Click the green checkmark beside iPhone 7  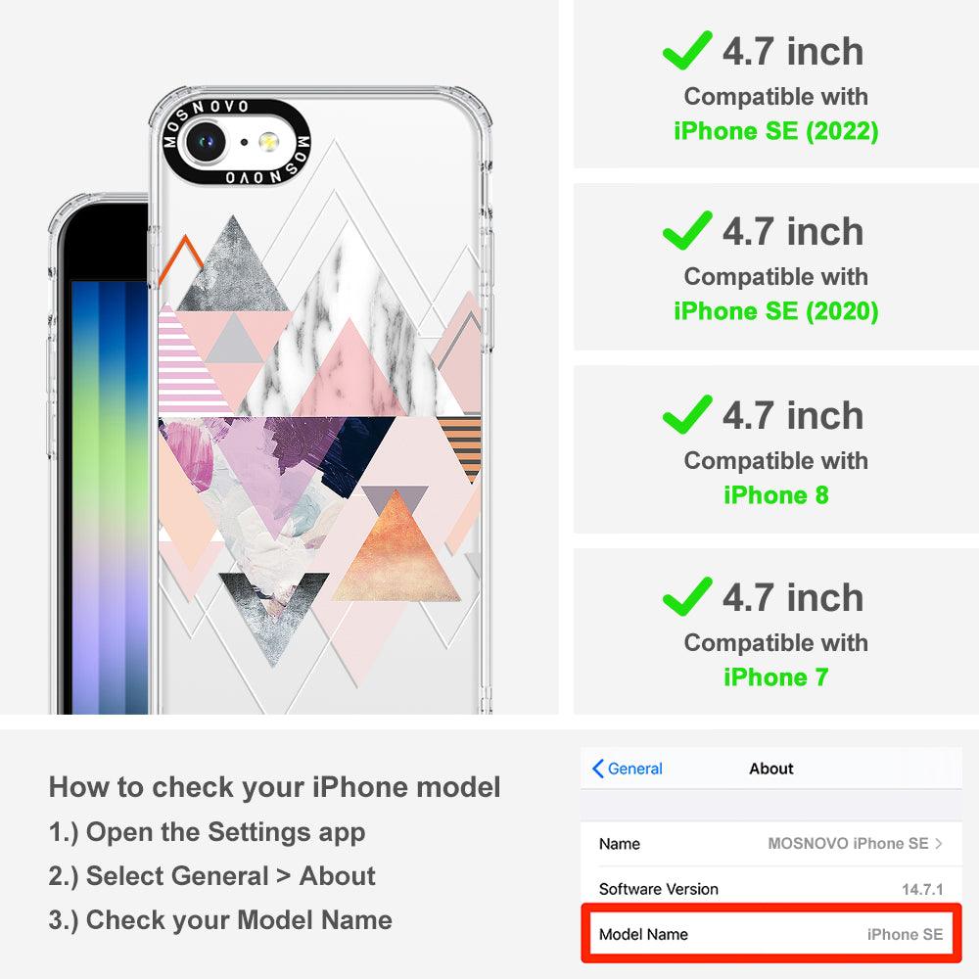tap(687, 596)
